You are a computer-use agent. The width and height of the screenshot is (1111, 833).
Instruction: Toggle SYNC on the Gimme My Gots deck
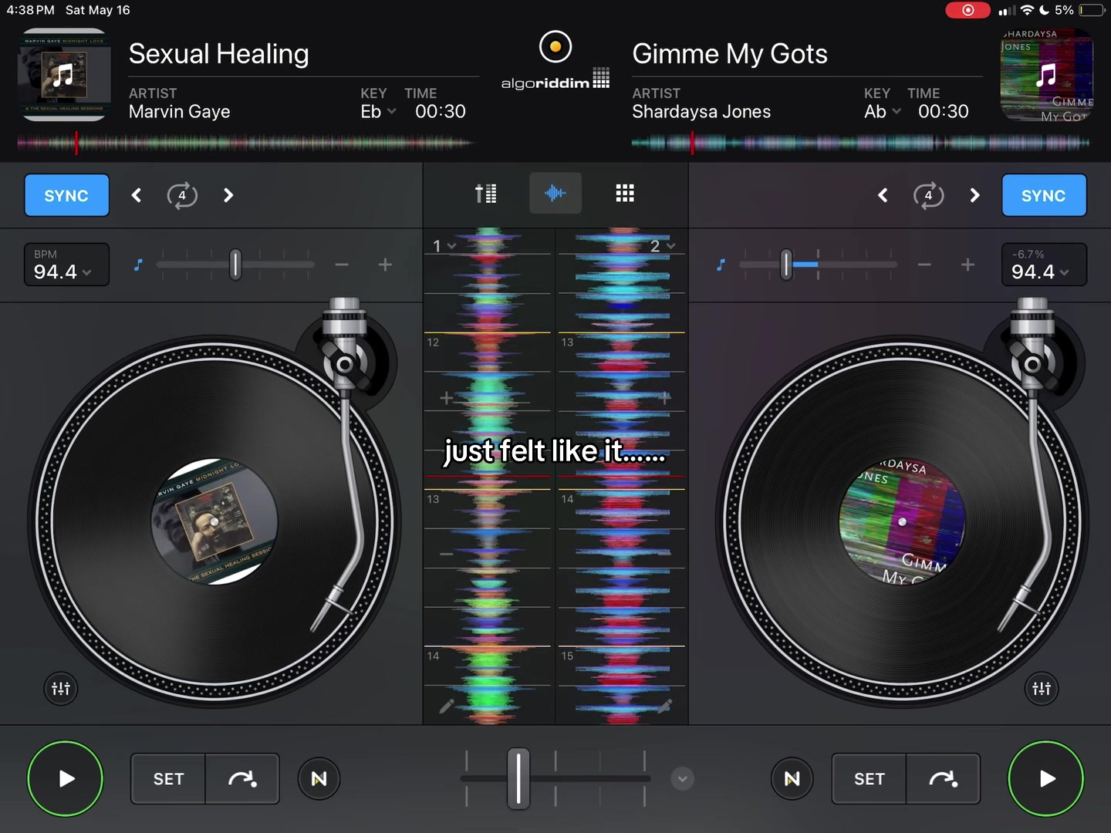1044,195
